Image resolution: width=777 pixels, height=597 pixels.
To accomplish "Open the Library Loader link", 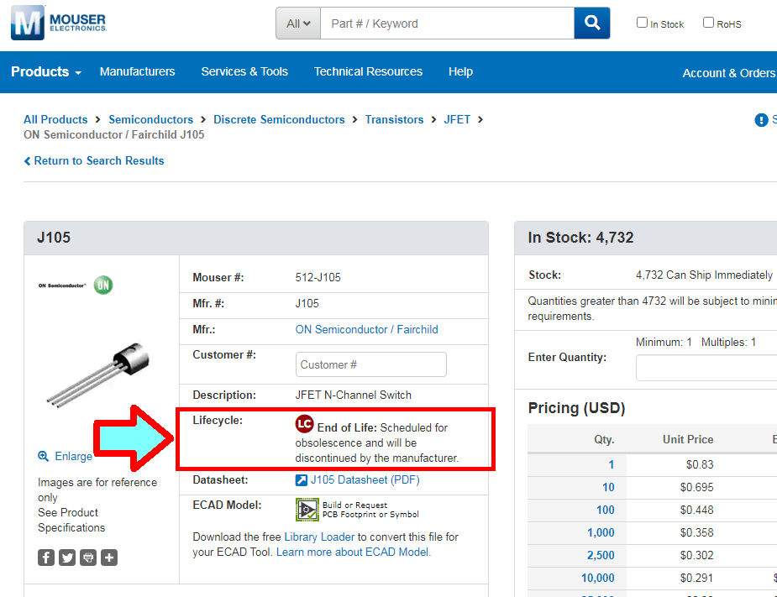I will 319,537.
